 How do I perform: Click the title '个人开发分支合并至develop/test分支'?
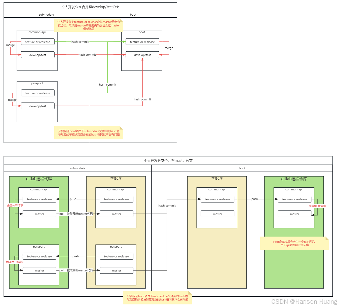pos(90,7)
